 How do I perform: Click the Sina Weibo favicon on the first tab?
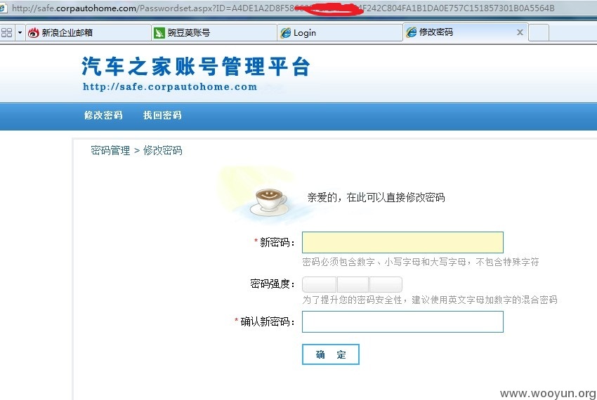point(34,33)
